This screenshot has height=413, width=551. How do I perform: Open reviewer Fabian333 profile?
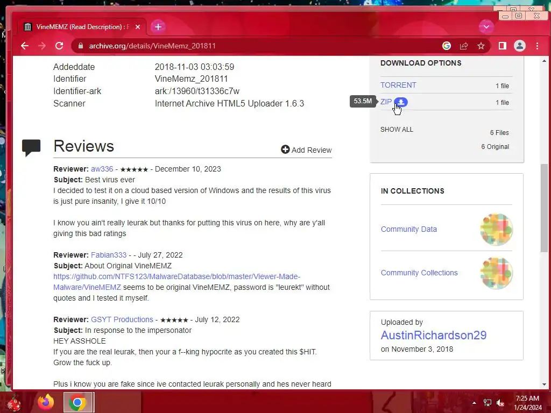tap(109, 255)
